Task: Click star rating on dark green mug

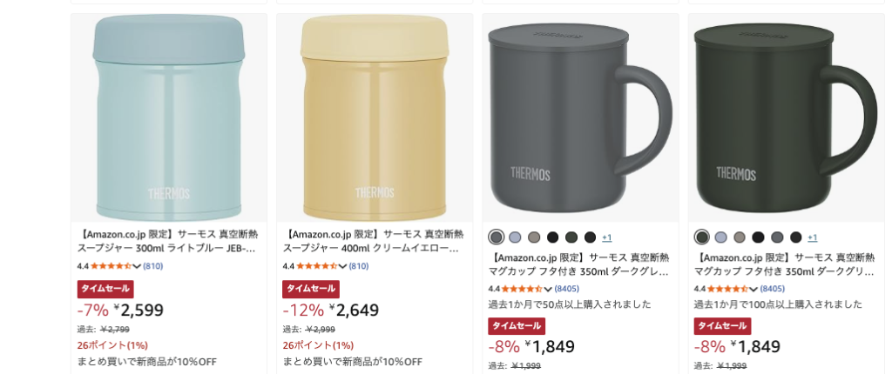Action: pos(727,289)
